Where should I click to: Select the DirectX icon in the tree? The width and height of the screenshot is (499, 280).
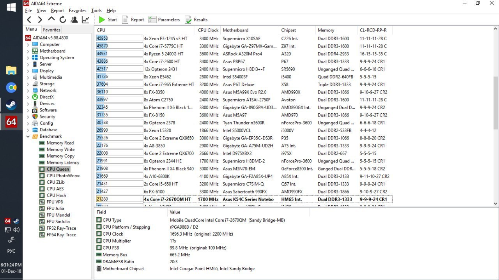click(35, 97)
